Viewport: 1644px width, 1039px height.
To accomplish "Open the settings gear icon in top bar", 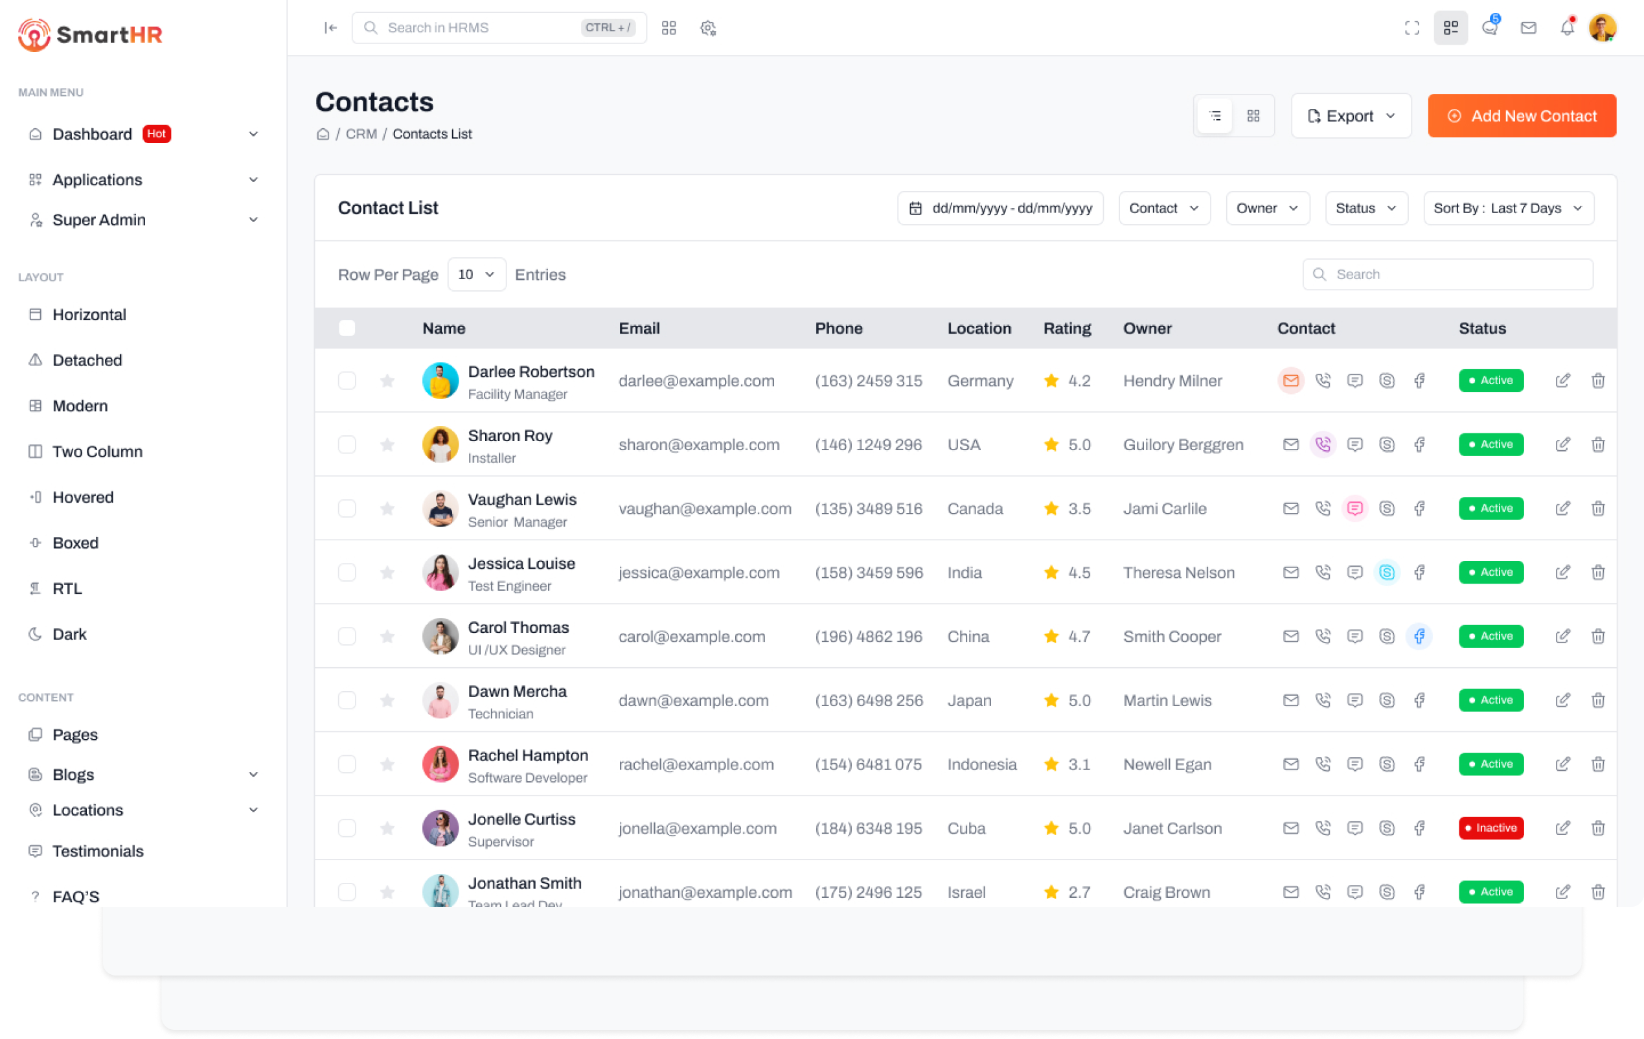I will 708,28.
